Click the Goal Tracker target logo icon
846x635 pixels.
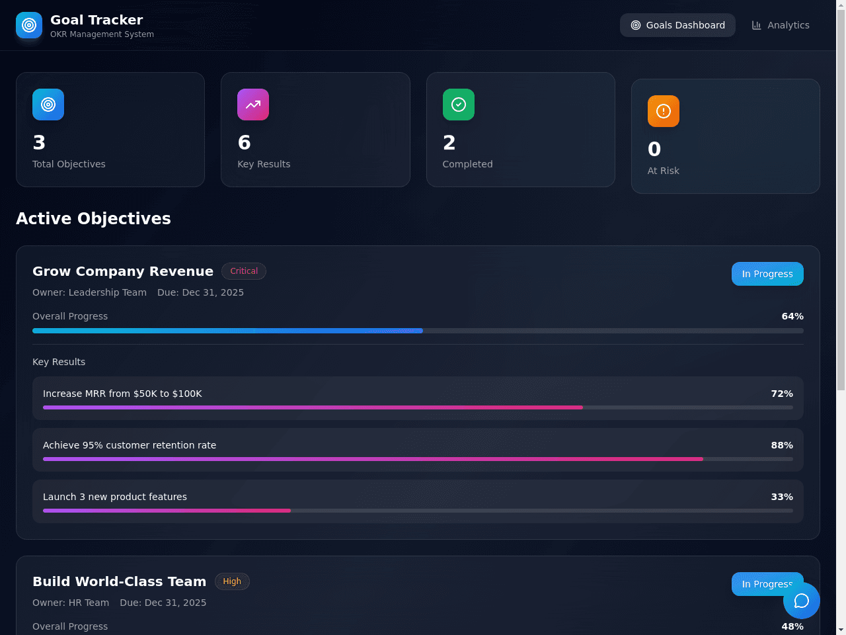[x=29, y=25]
